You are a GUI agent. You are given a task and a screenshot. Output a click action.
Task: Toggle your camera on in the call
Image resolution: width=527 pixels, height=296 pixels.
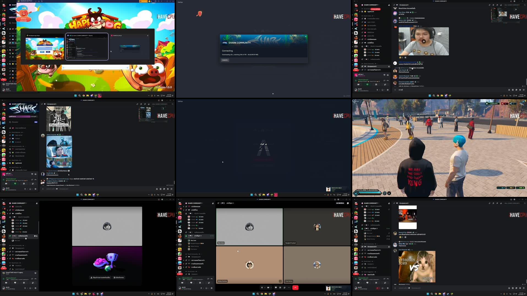[268, 287]
